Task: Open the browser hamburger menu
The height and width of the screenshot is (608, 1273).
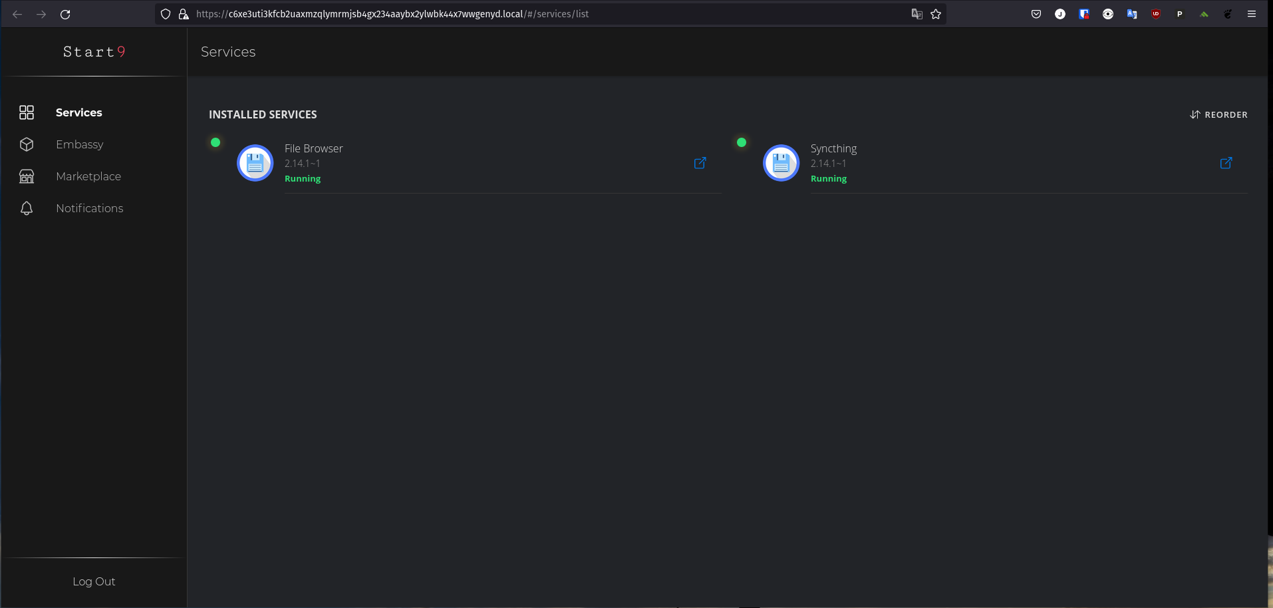Action: [1252, 14]
